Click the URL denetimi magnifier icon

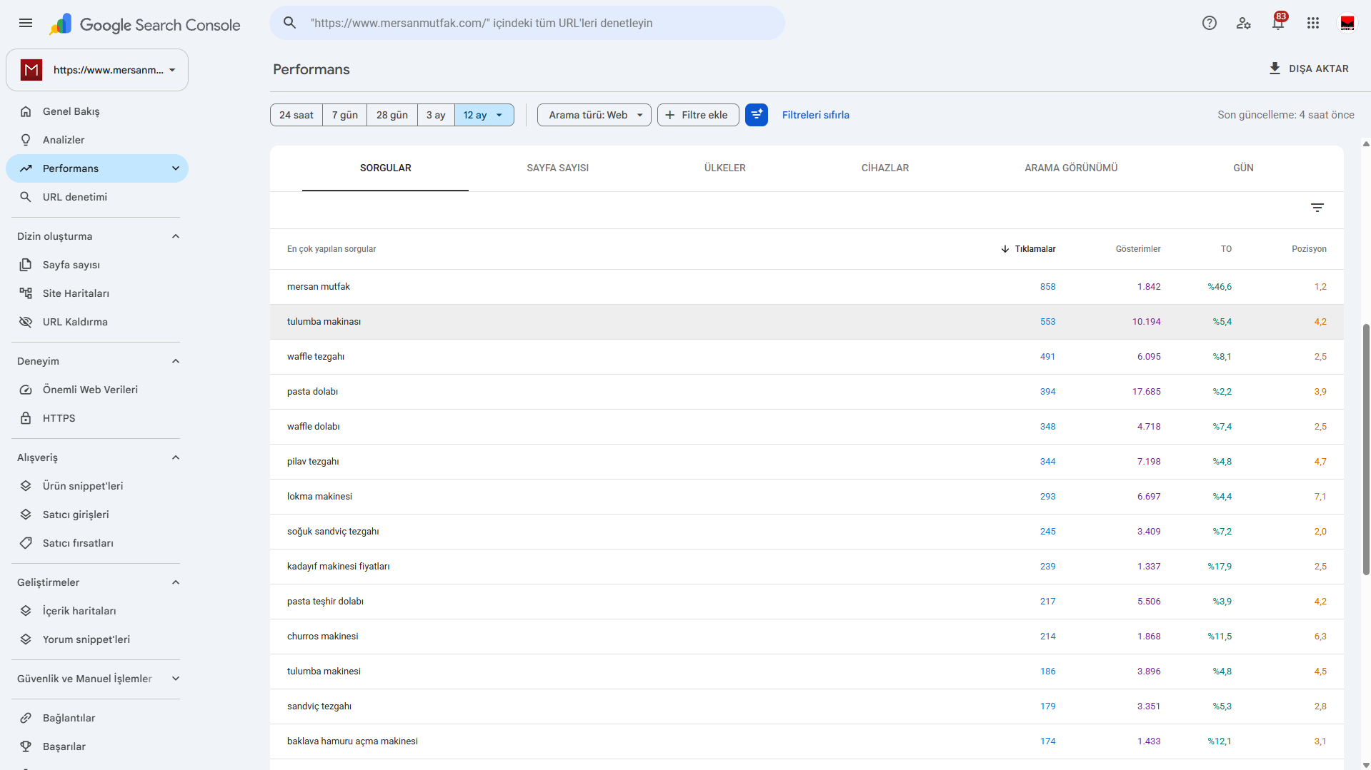[26, 197]
